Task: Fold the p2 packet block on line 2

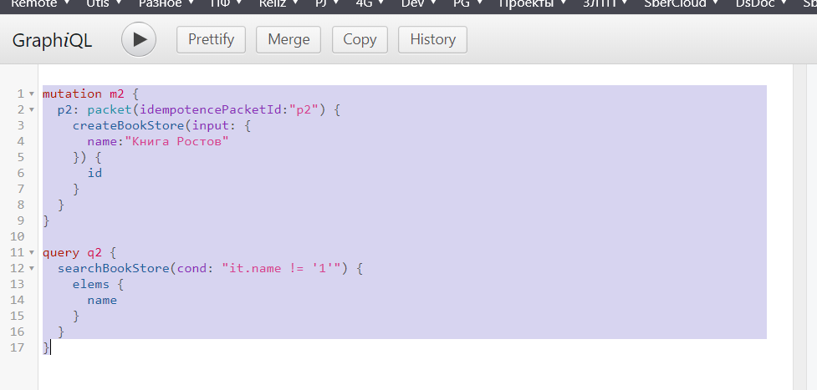Action: (32, 109)
